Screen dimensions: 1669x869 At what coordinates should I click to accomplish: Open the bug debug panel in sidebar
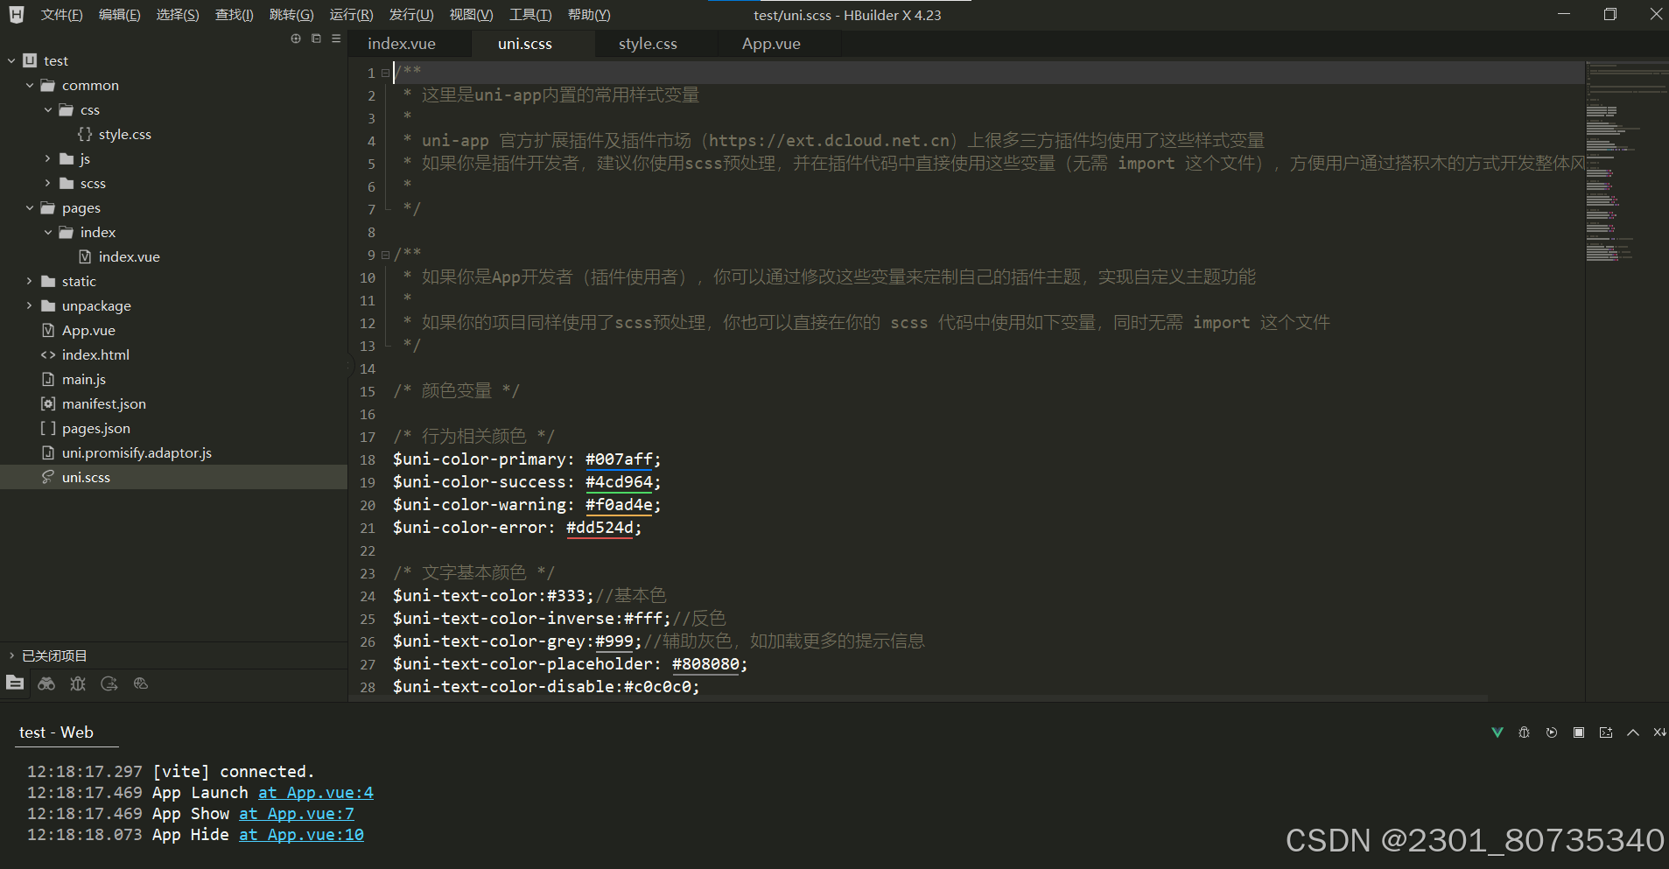78,683
